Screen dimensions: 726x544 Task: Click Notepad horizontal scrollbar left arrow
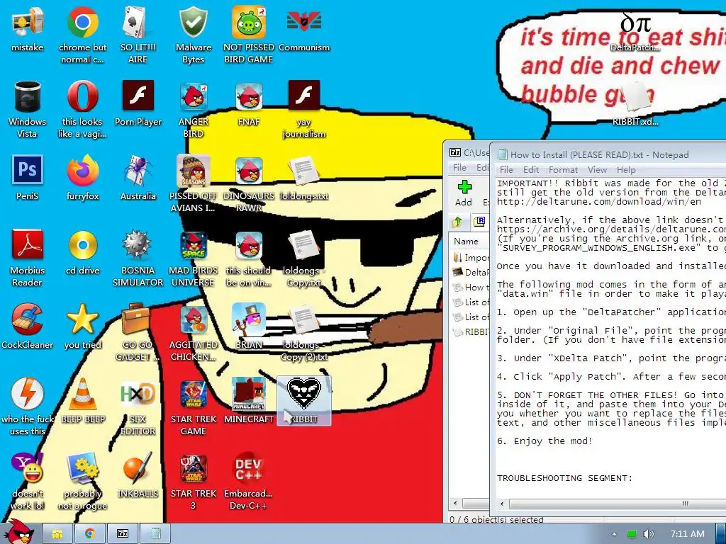coord(503,504)
